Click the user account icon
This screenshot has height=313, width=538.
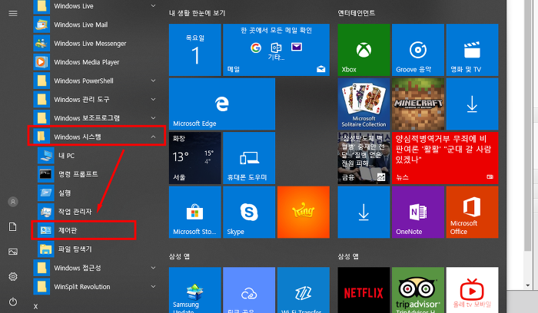[x=13, y=202]
